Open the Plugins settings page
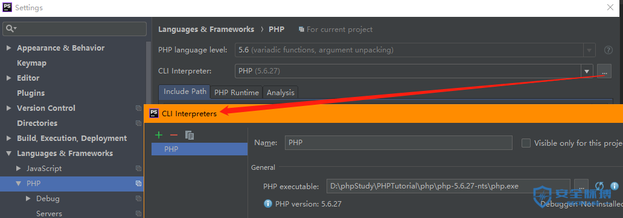Viewport: 623px width, 218px height. pyautogui.click(x=31, y=93)
